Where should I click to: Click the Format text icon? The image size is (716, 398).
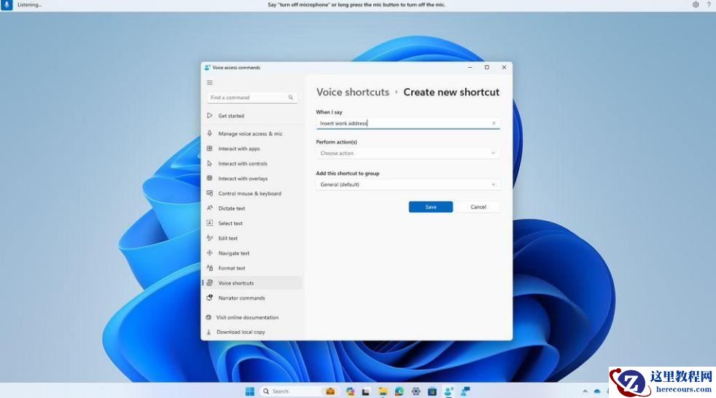click(209, 268)
